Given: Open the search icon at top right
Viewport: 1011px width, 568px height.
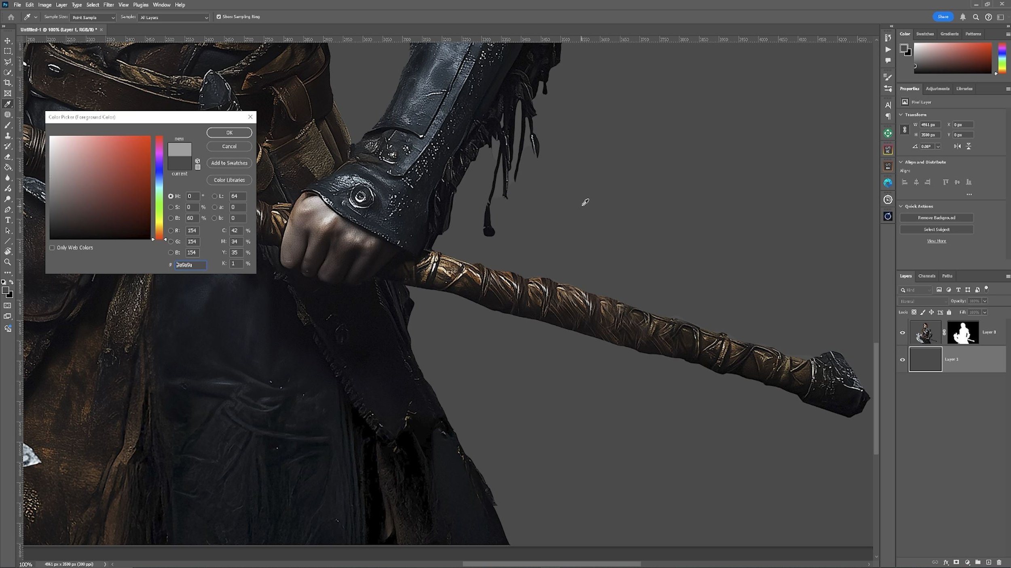Looking at the screenshot, I should 976,17.
